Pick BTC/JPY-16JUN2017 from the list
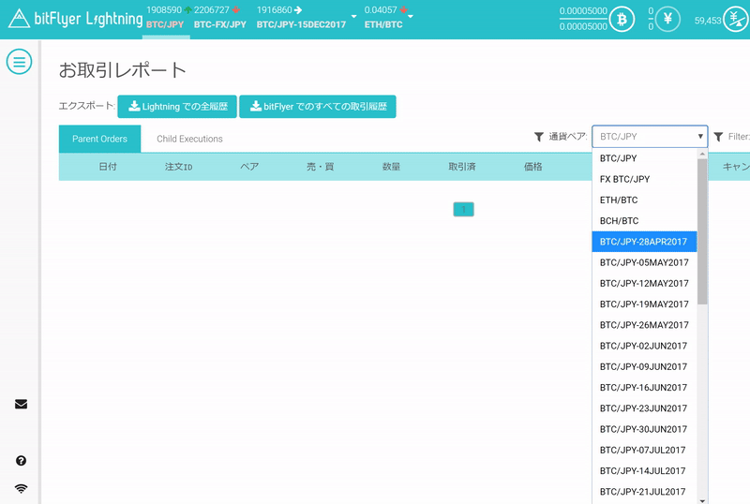Viewport: 750px width, 504px height. click(x=644, y=388)
